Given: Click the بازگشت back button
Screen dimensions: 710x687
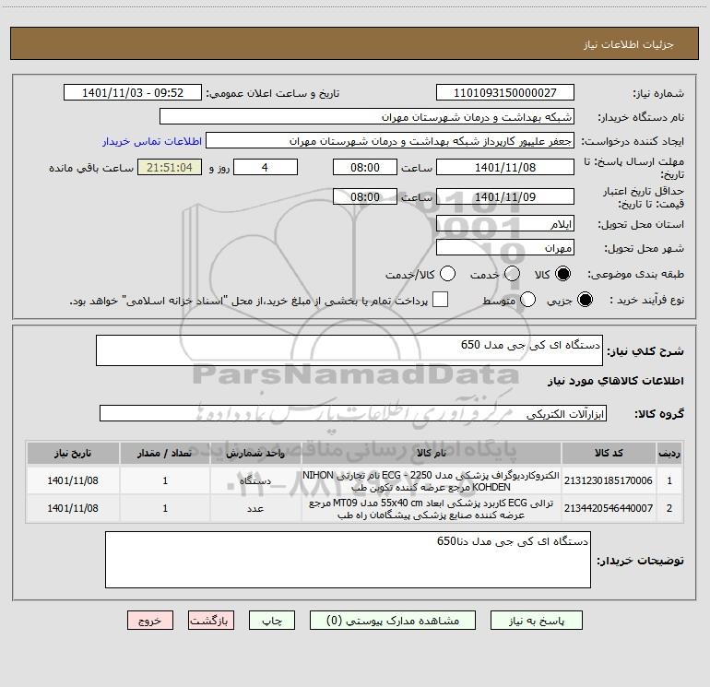Looking at the screenshot, I should 211,621.
